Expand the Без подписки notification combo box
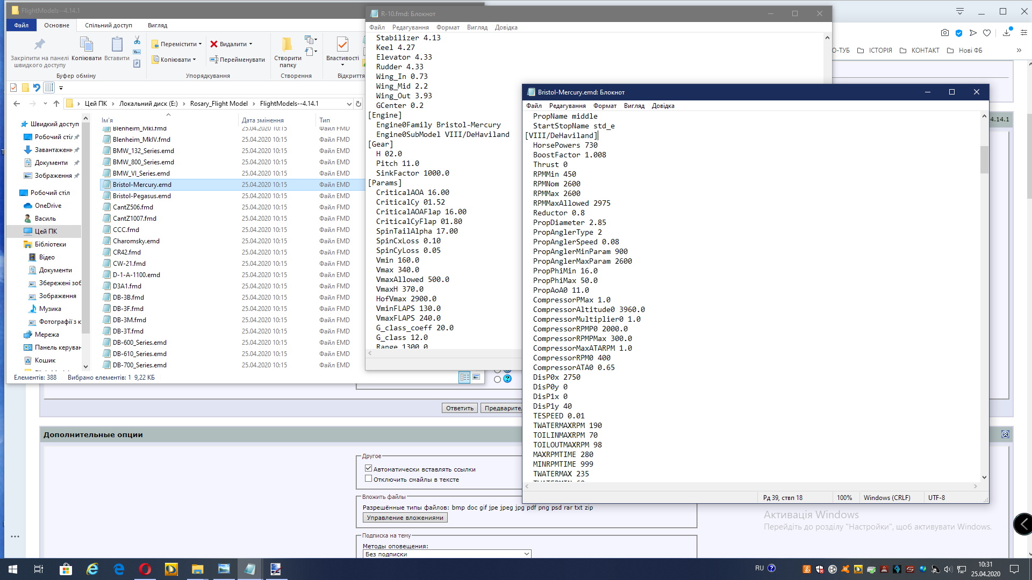1032x580 pixels. click(526, 554)
